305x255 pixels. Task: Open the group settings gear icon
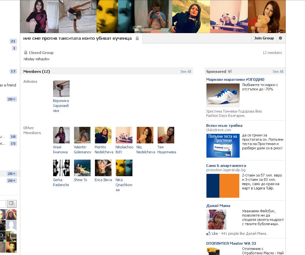coord(280,38)
